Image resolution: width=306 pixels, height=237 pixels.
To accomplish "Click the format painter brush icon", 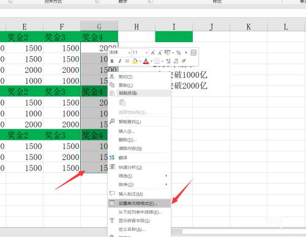I will [x=184, y=61].
